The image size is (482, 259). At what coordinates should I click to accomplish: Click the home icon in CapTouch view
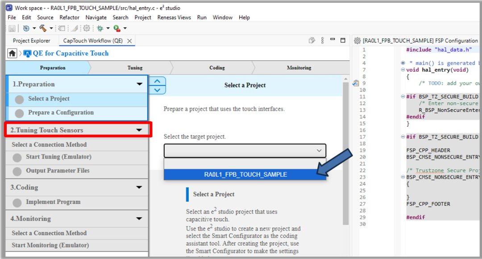click(x=12, y=54)
